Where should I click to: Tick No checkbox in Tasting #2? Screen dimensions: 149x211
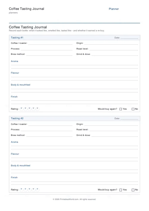(x=133, y=190)
